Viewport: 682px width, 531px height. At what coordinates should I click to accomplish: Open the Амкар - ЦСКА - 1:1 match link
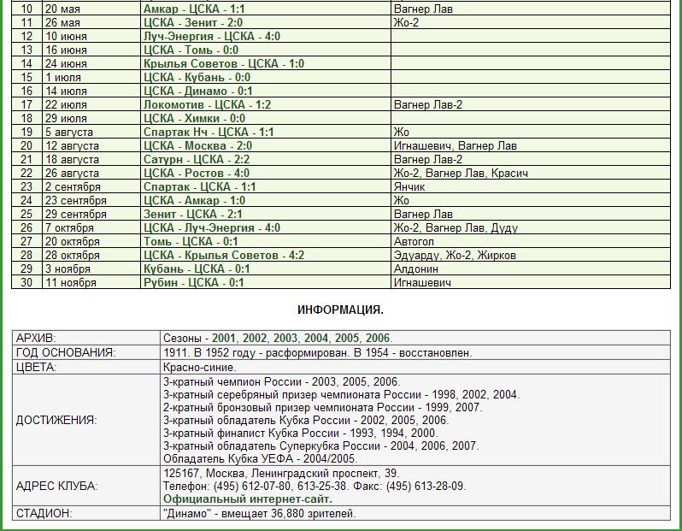point(194,9)
